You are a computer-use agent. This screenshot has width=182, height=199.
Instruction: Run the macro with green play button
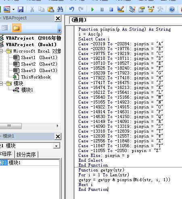92,9
